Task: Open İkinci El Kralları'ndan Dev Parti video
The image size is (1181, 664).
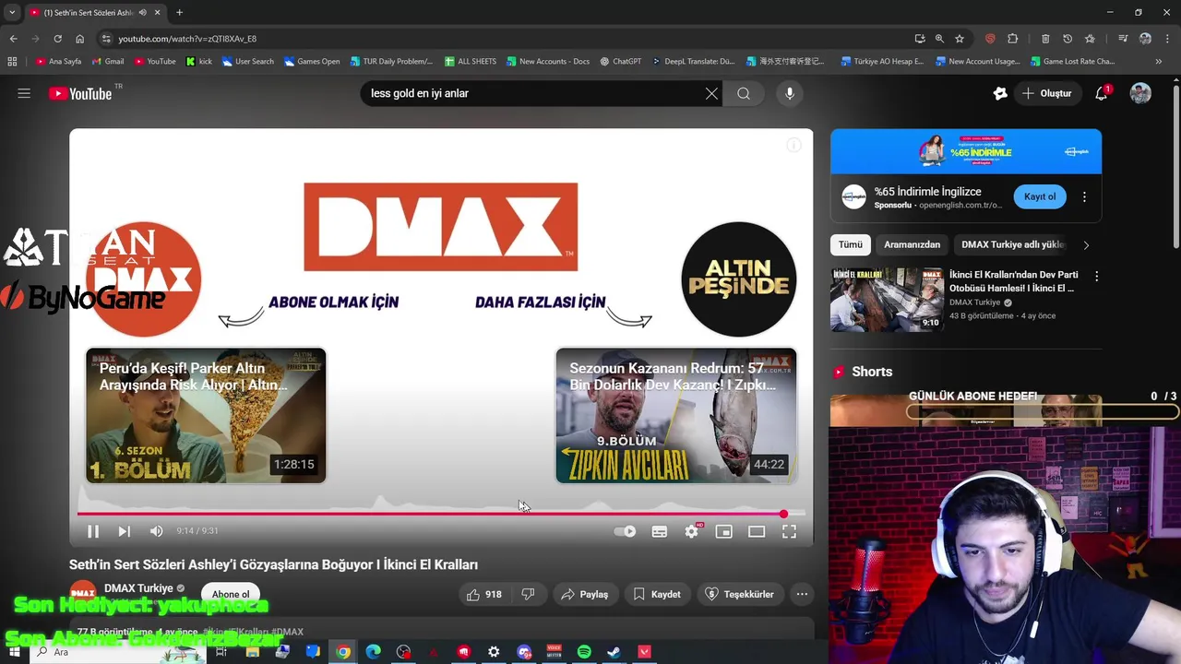Action: (1013, 281)
